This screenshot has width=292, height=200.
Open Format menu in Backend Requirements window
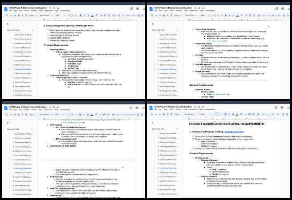coord(178,11)
